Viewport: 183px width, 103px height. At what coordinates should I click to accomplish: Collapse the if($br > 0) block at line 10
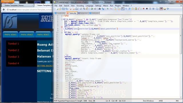(x=62, y=33)
